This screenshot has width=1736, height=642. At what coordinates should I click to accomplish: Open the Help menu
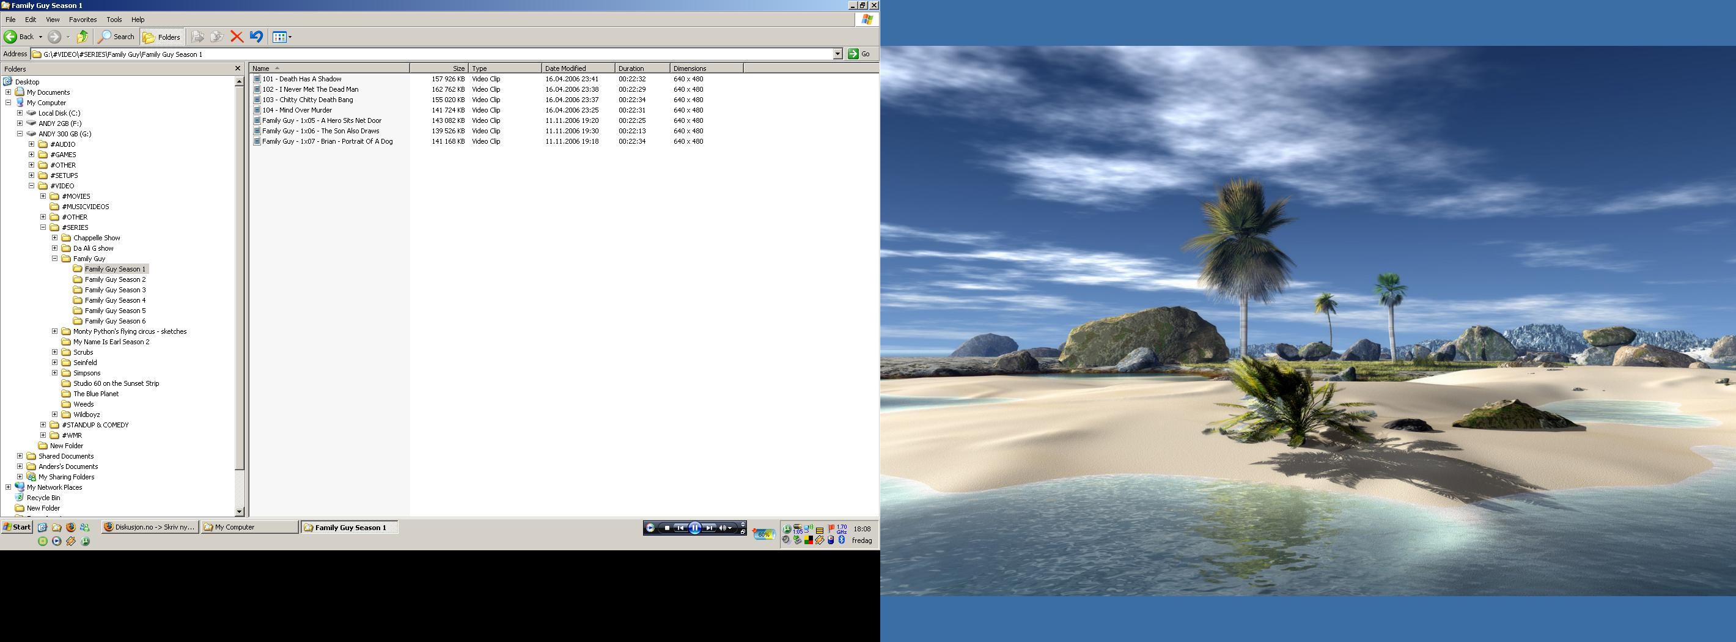click(138, 20)
